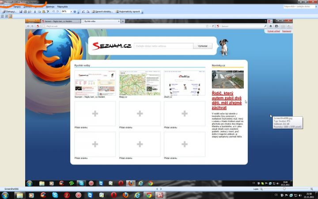
Task: Click the black X Delete icon
Action: (x=48, y=11)
